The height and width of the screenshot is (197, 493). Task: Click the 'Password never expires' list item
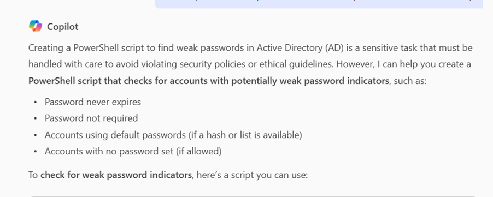click(93, 102)
